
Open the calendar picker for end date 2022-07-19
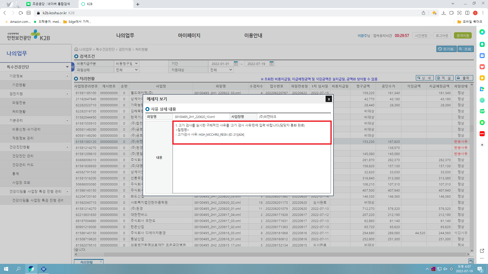click(x=271, y=63)
